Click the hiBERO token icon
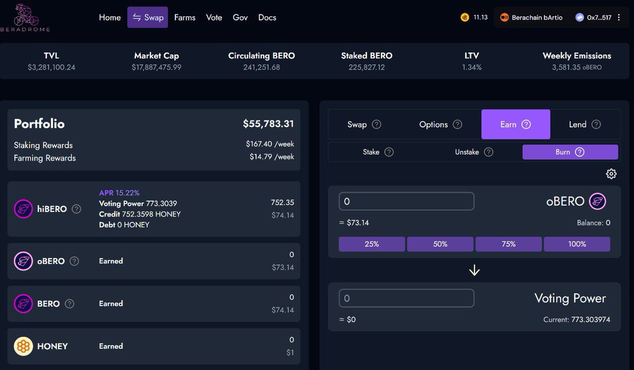Image resolution: width=634 pixels, height=370 pixels. [23, 209]
